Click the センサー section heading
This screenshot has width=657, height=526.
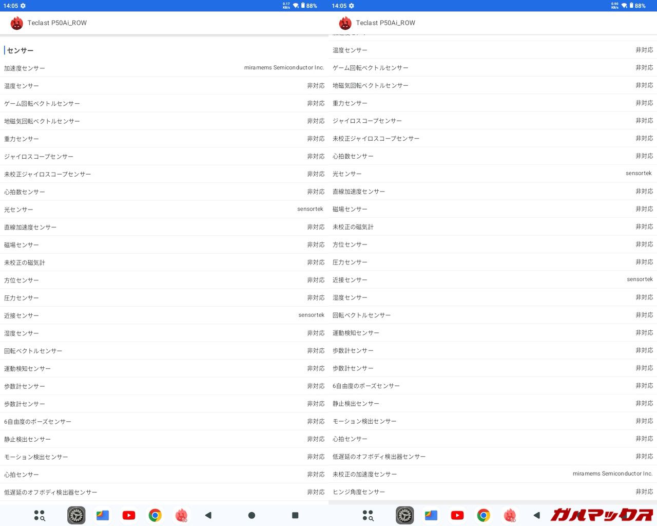click(21, 50)
